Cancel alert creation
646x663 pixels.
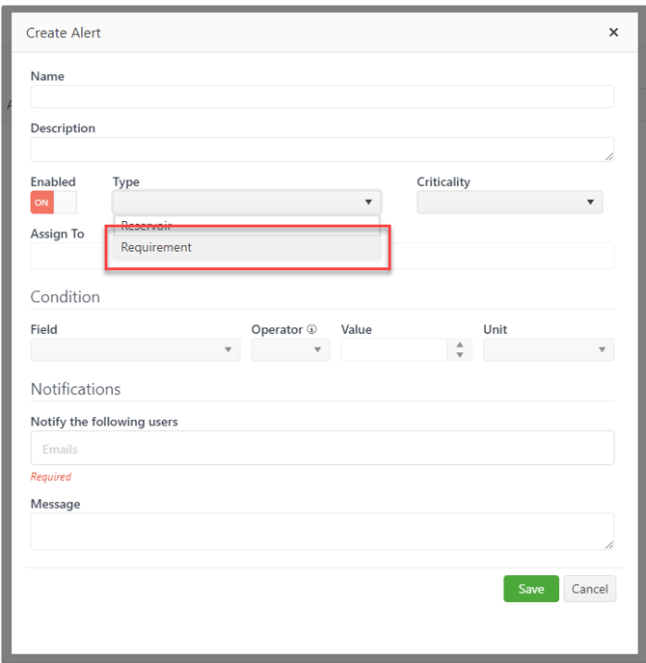coord(590,589)
